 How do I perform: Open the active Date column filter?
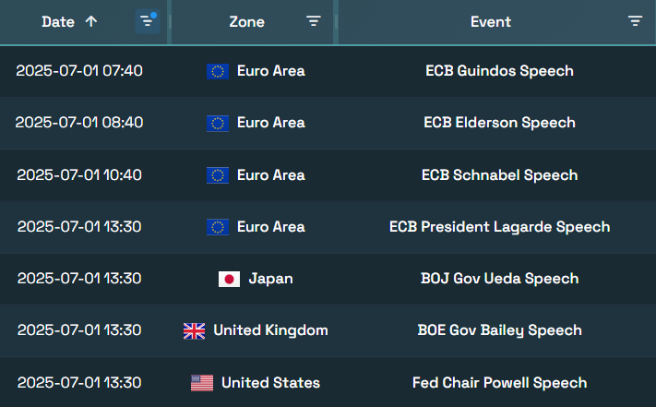(x=148, y=21)
